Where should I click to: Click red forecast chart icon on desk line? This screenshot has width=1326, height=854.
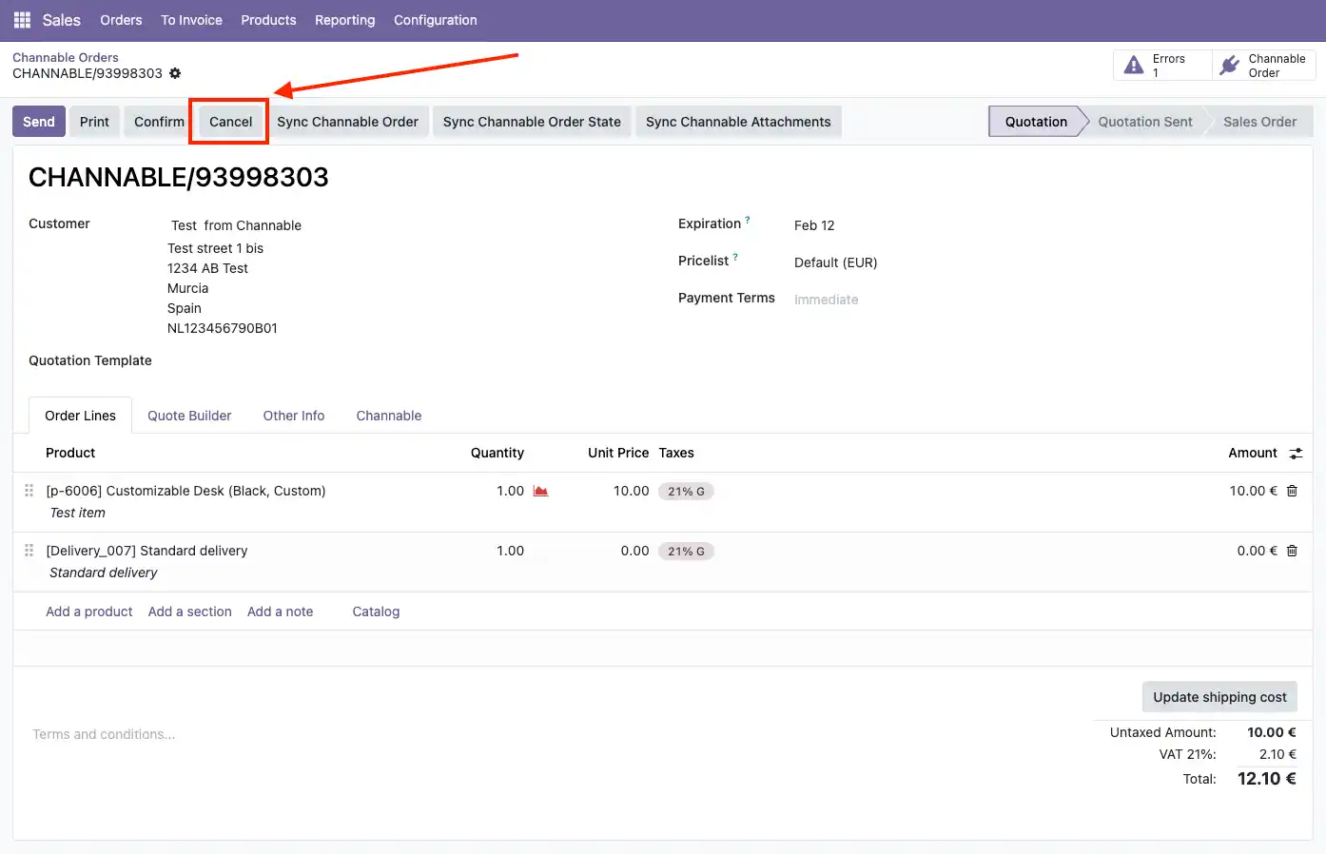click(x=540, y=491)
